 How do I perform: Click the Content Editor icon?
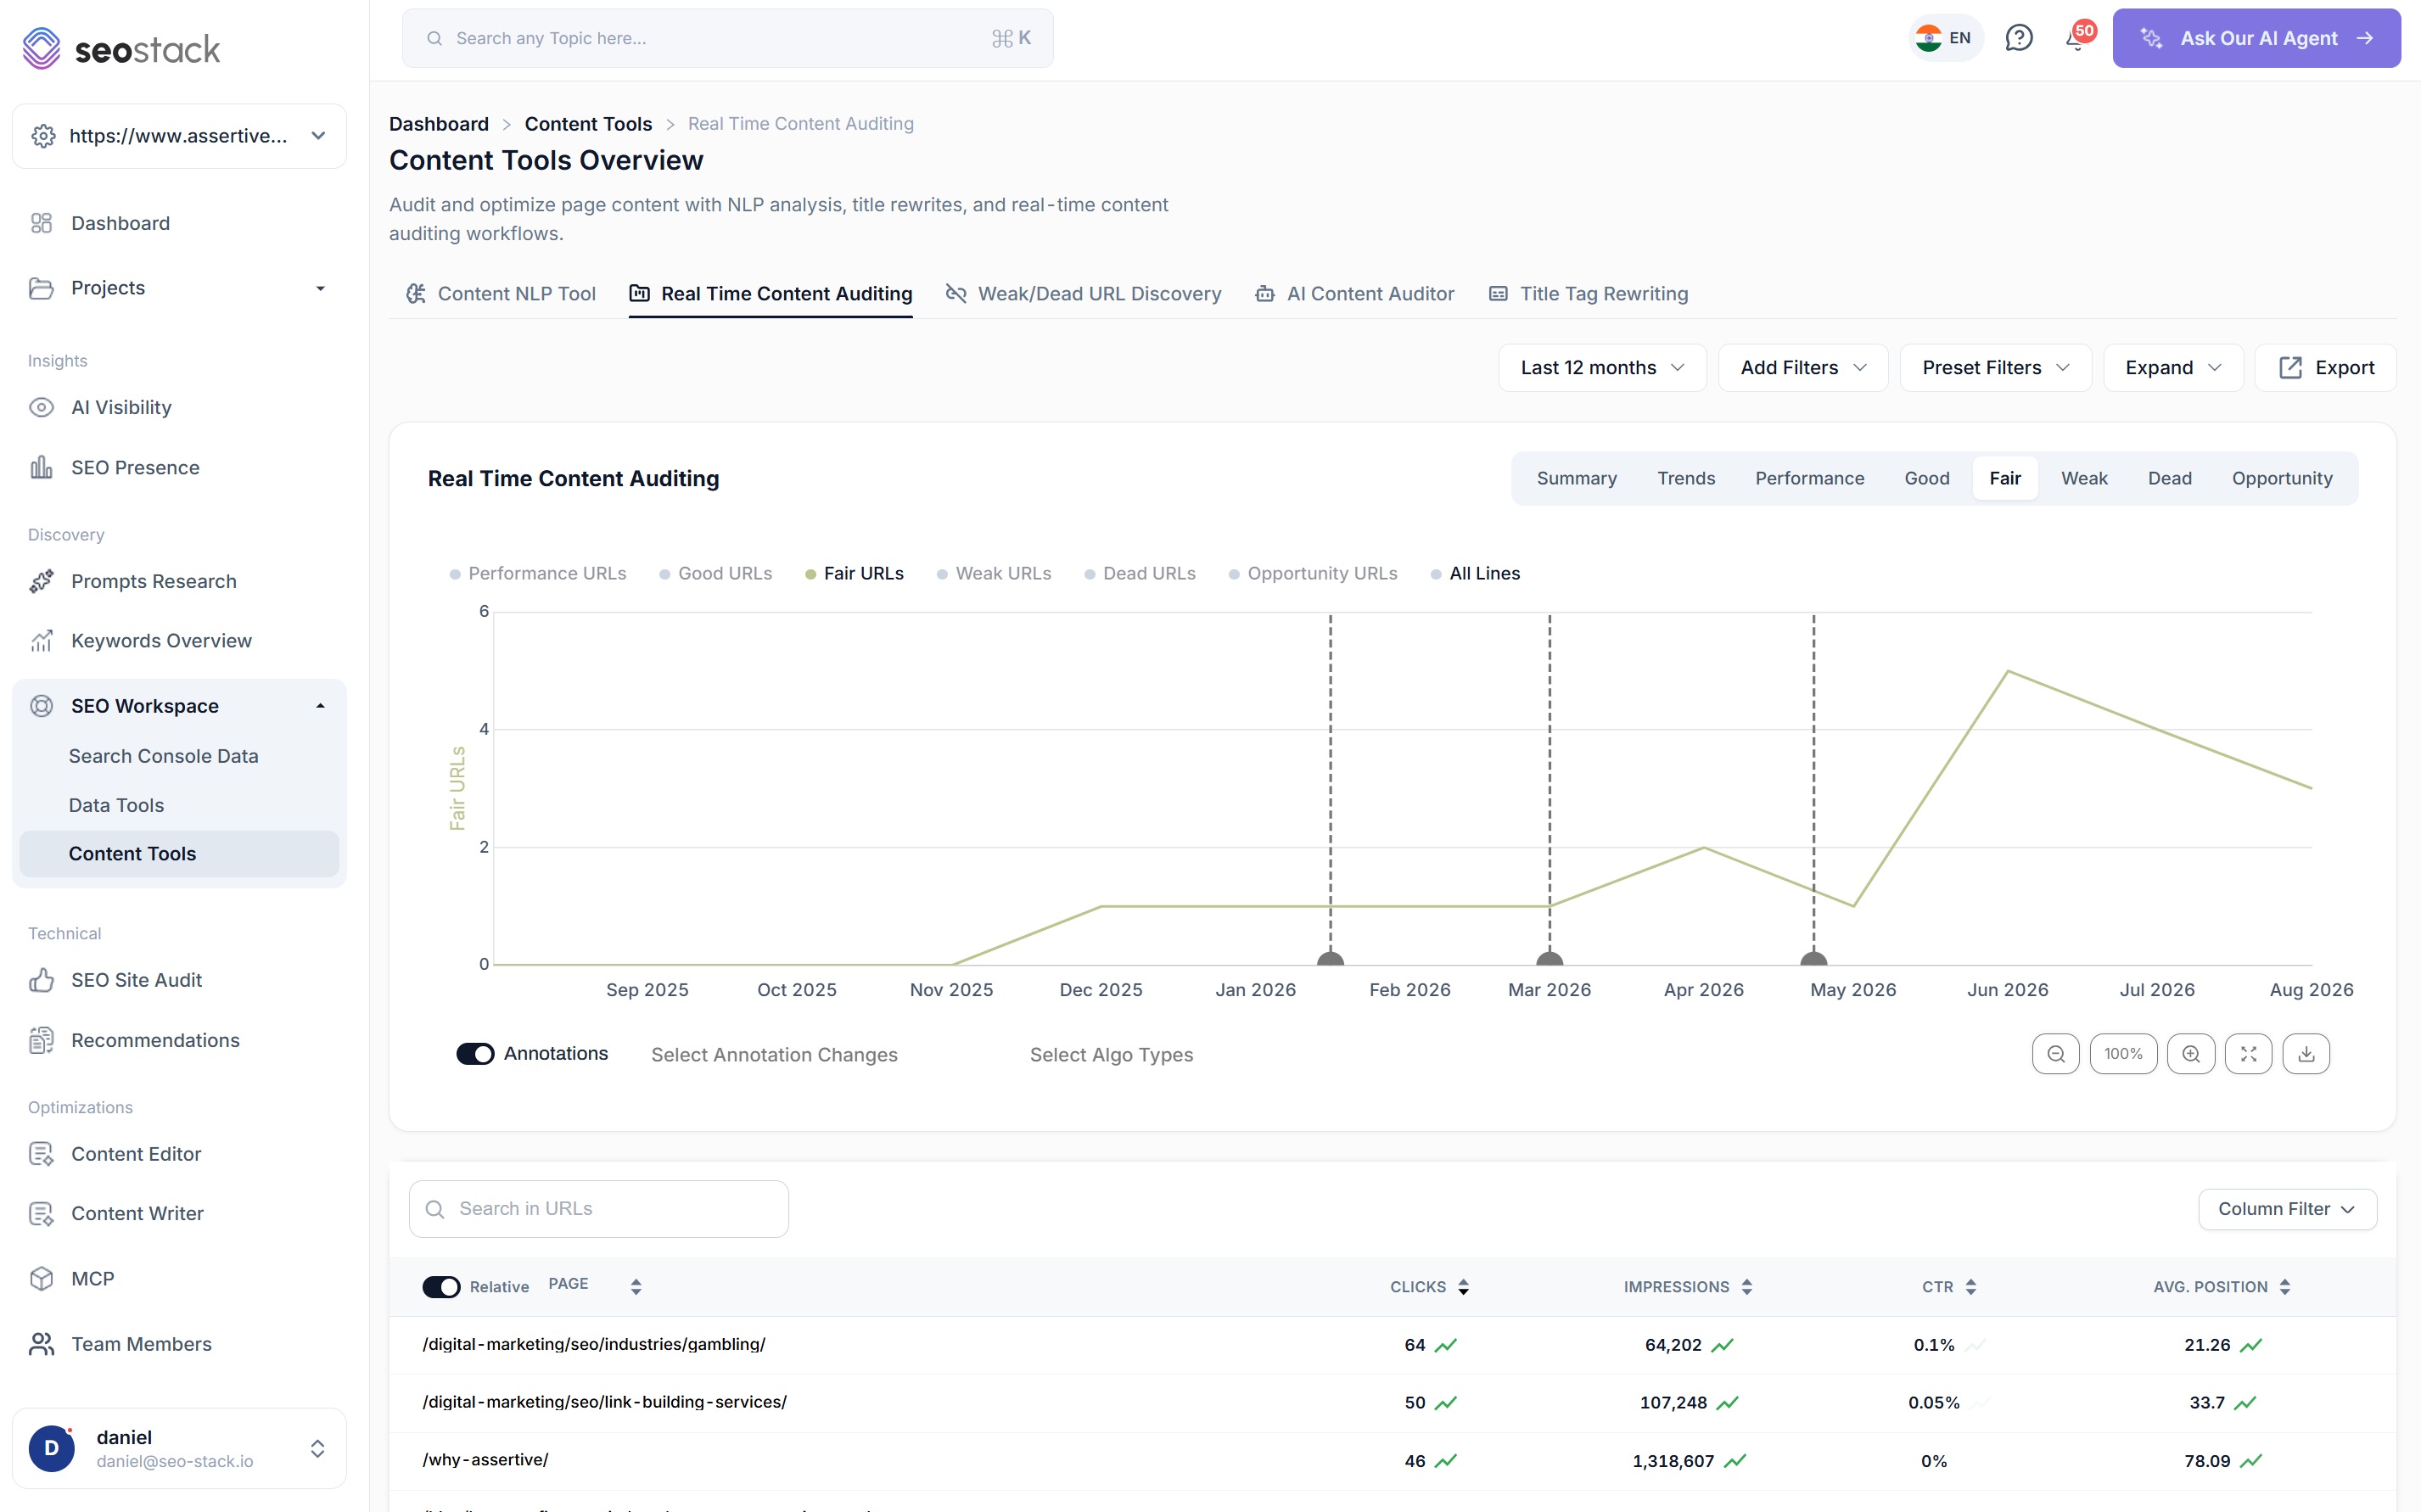pos(41,1154)
